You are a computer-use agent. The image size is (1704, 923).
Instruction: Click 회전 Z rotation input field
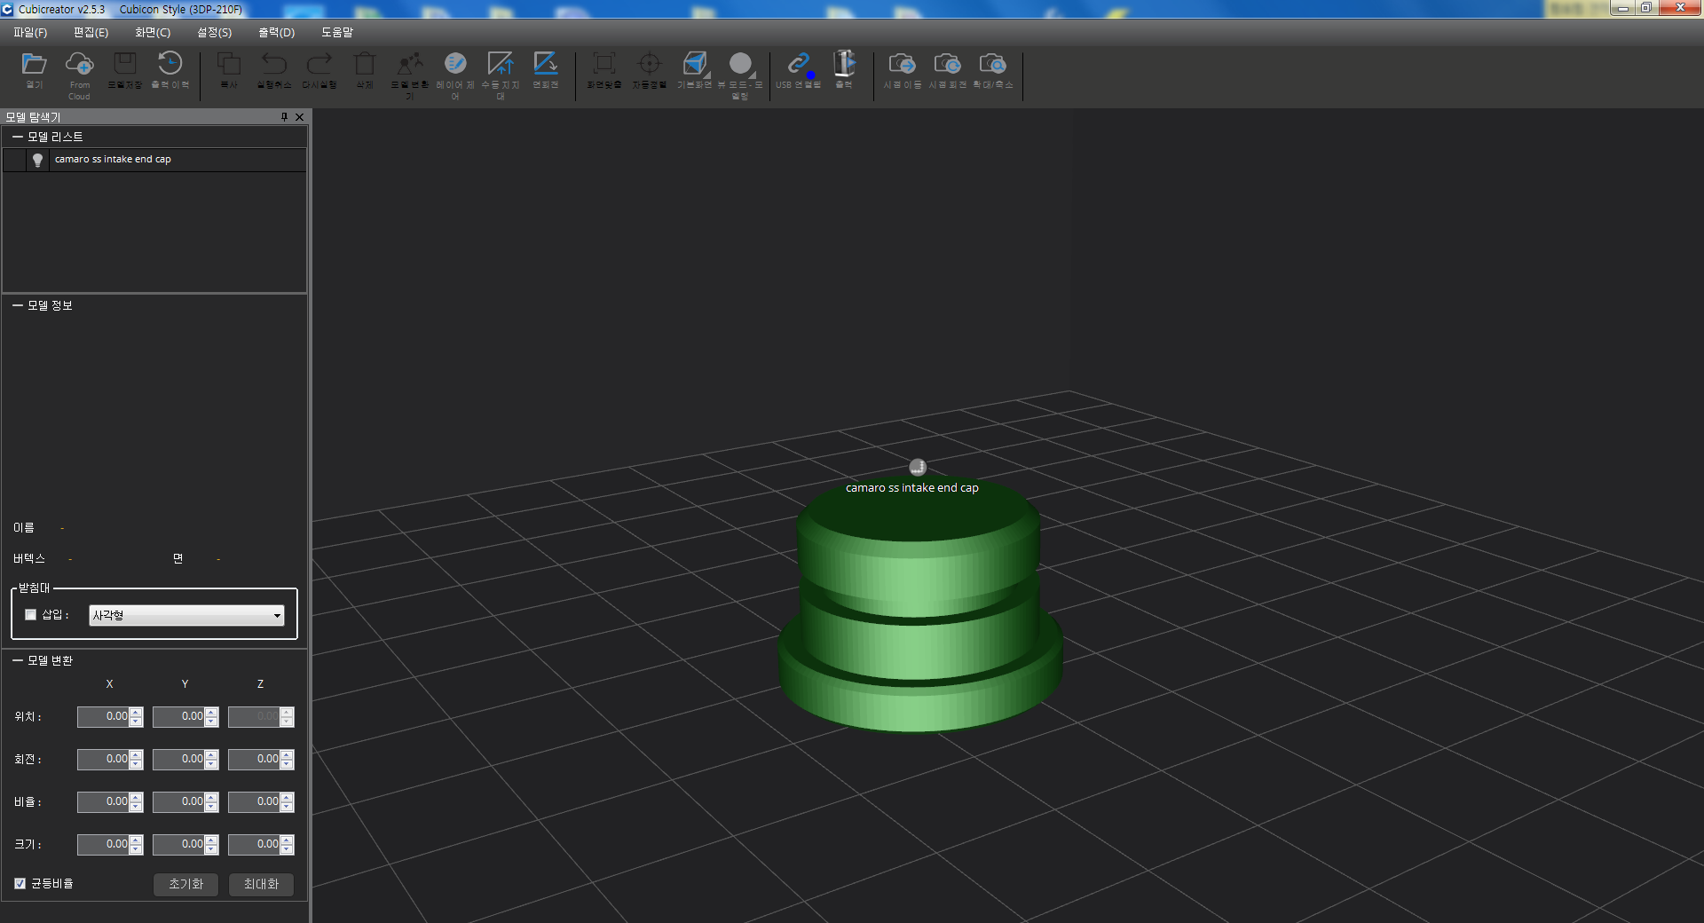pos(254,759)
